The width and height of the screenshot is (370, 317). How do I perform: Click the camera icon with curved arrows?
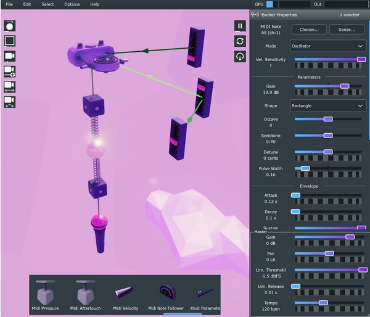pos(10,102)
